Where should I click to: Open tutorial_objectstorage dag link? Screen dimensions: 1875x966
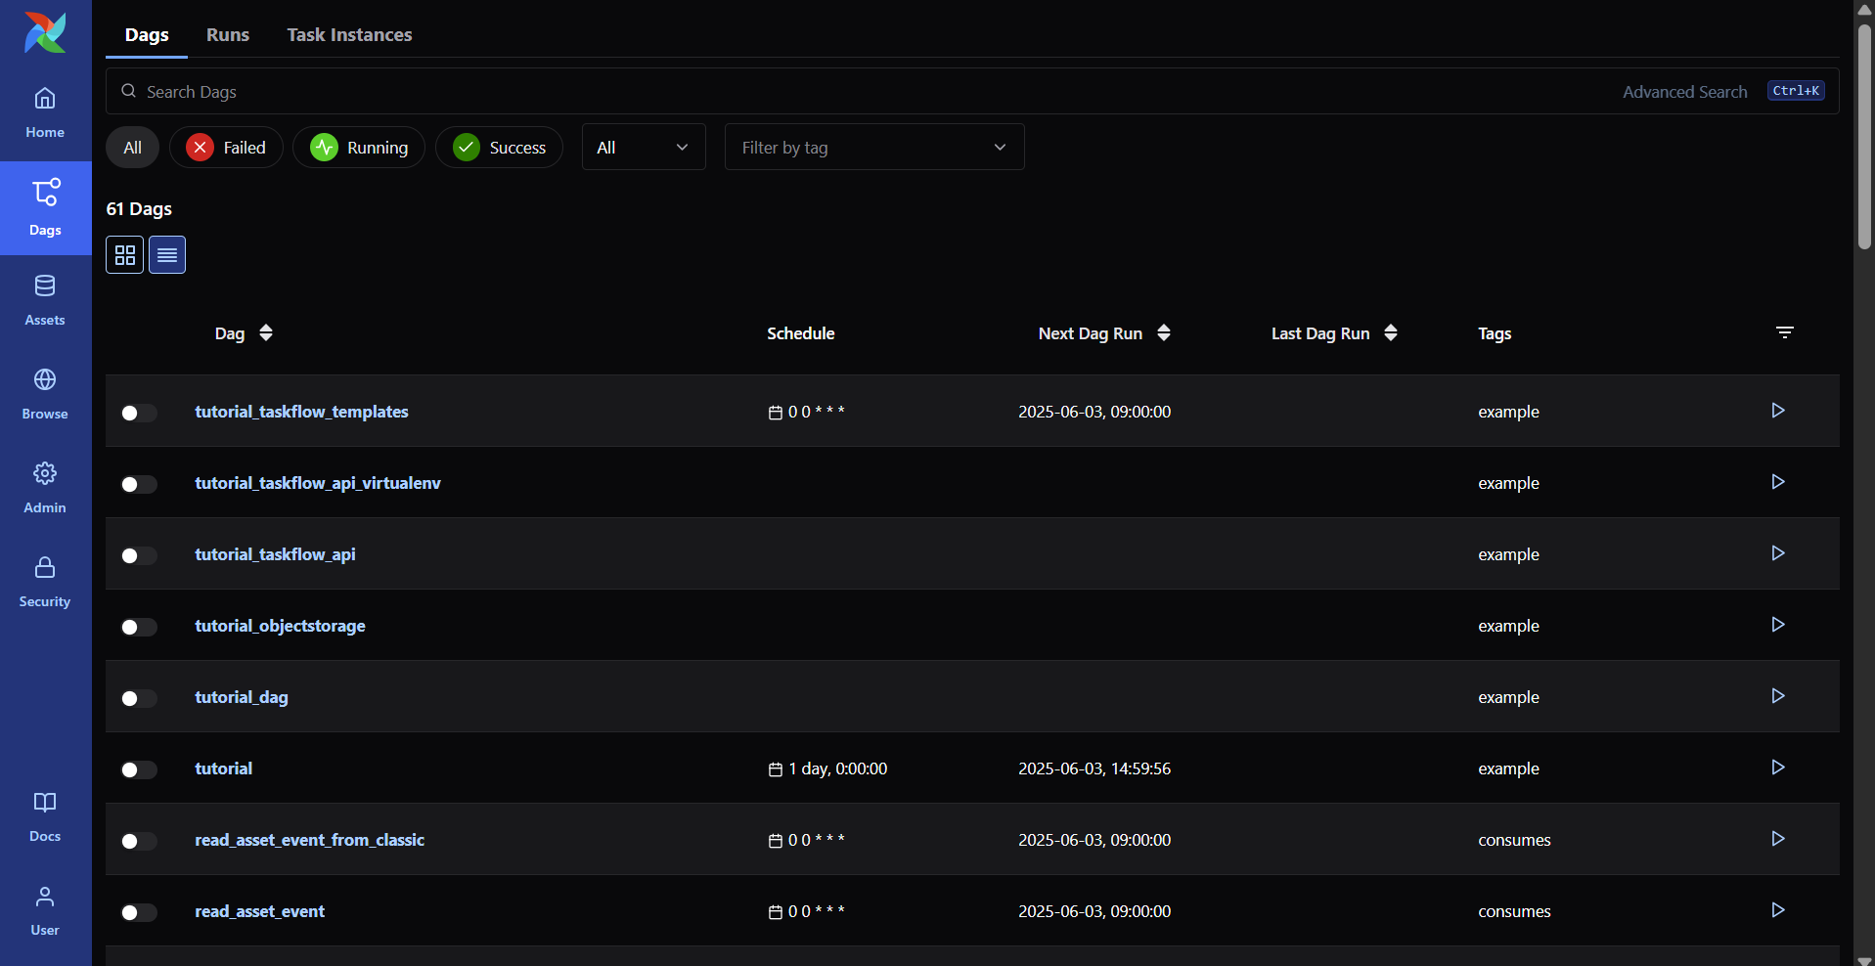280,626
